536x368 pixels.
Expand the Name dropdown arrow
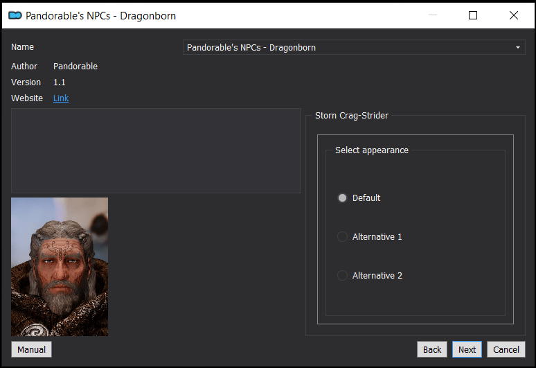518,48
